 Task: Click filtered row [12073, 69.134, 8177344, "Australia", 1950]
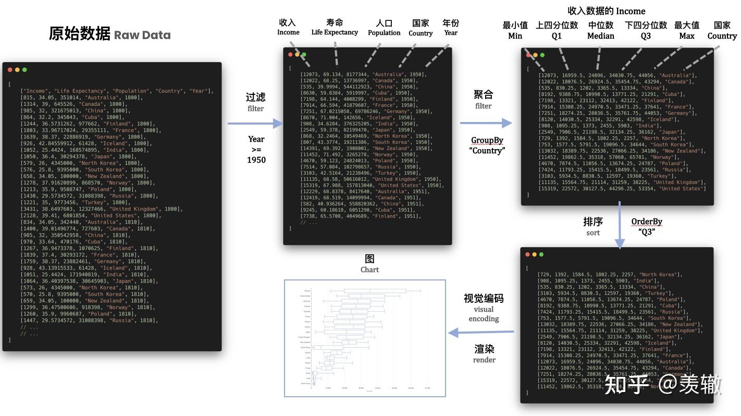pyautogui.click(x=363, y=75)
